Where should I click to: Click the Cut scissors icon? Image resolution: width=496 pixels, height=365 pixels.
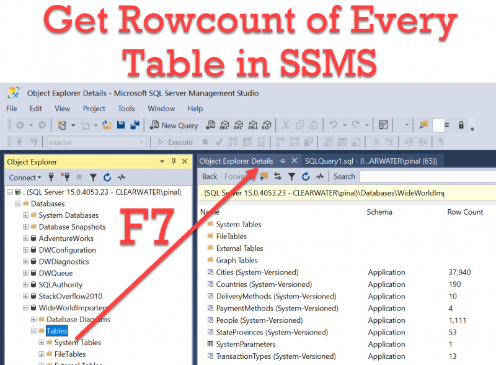(x=286, y=125)
